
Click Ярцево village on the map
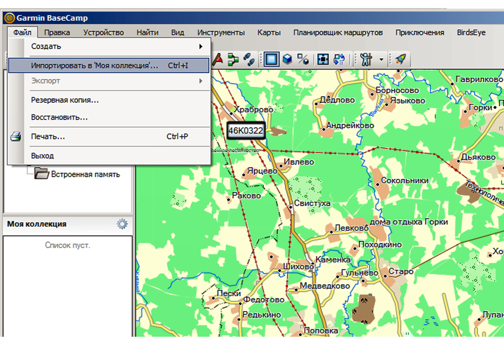pos(262,171)
